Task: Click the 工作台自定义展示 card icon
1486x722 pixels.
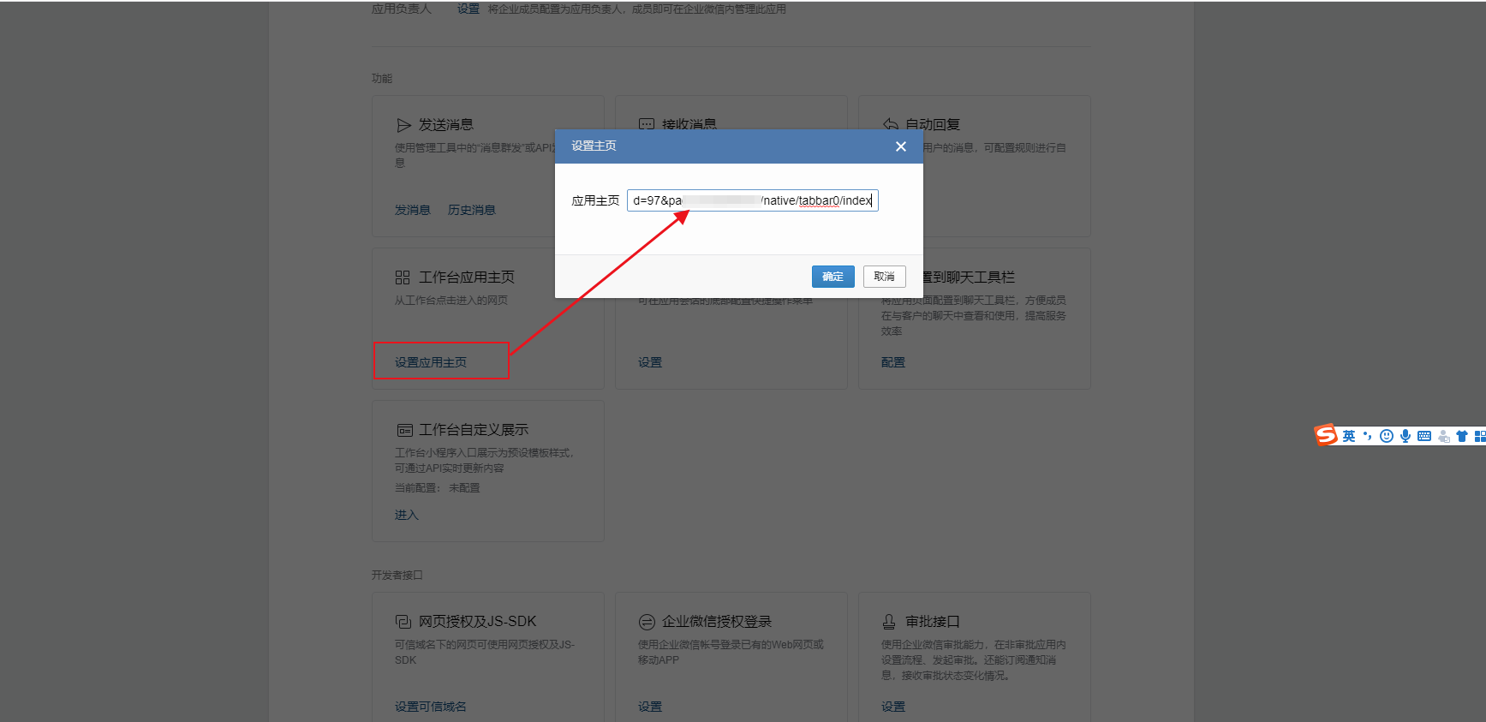Action: [404, 430]
